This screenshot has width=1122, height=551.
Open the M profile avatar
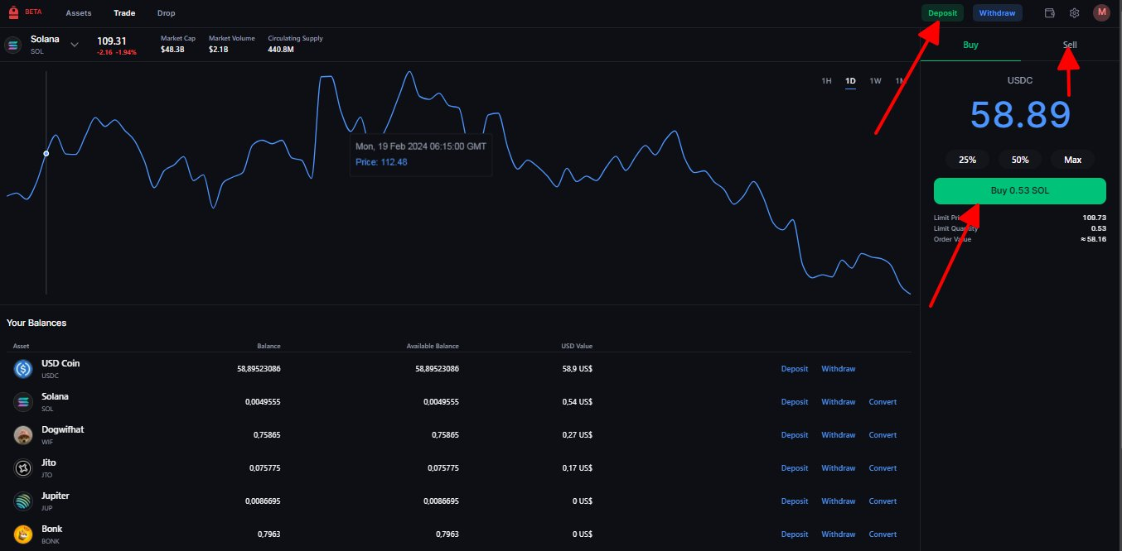click(1101, 12)
